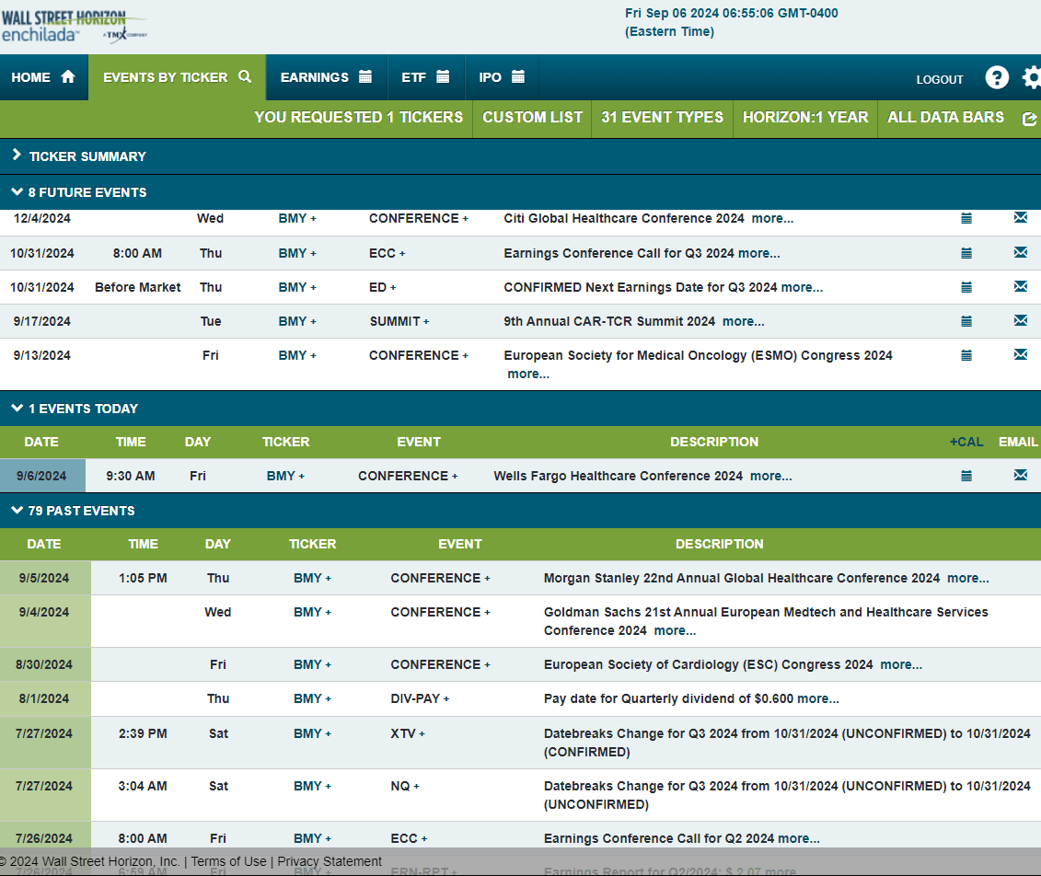Add Wells Fargo Healthcare Conference to calendar
The width and height of the screenshot is (1041, 876).
[966, 476]
